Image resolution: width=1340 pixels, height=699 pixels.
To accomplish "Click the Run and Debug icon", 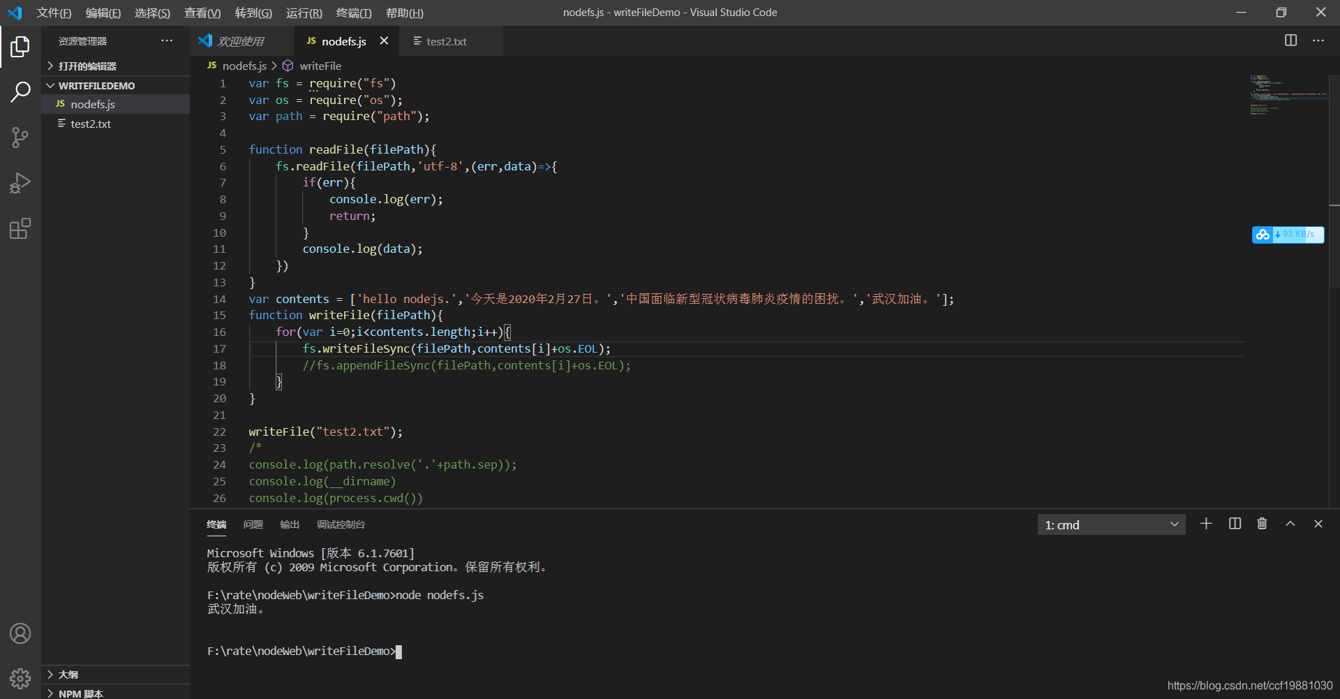I will click(20, 182).
